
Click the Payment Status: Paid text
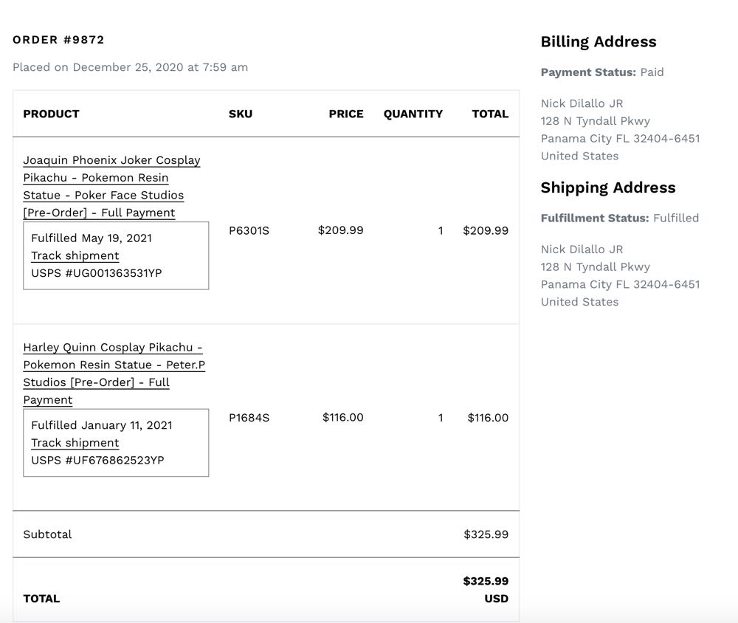pyautogui.click(x=601, y=72)
